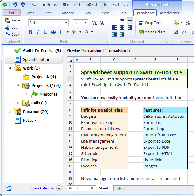Click Open Calendar link

pyautogui.click(x=42, y=188)
